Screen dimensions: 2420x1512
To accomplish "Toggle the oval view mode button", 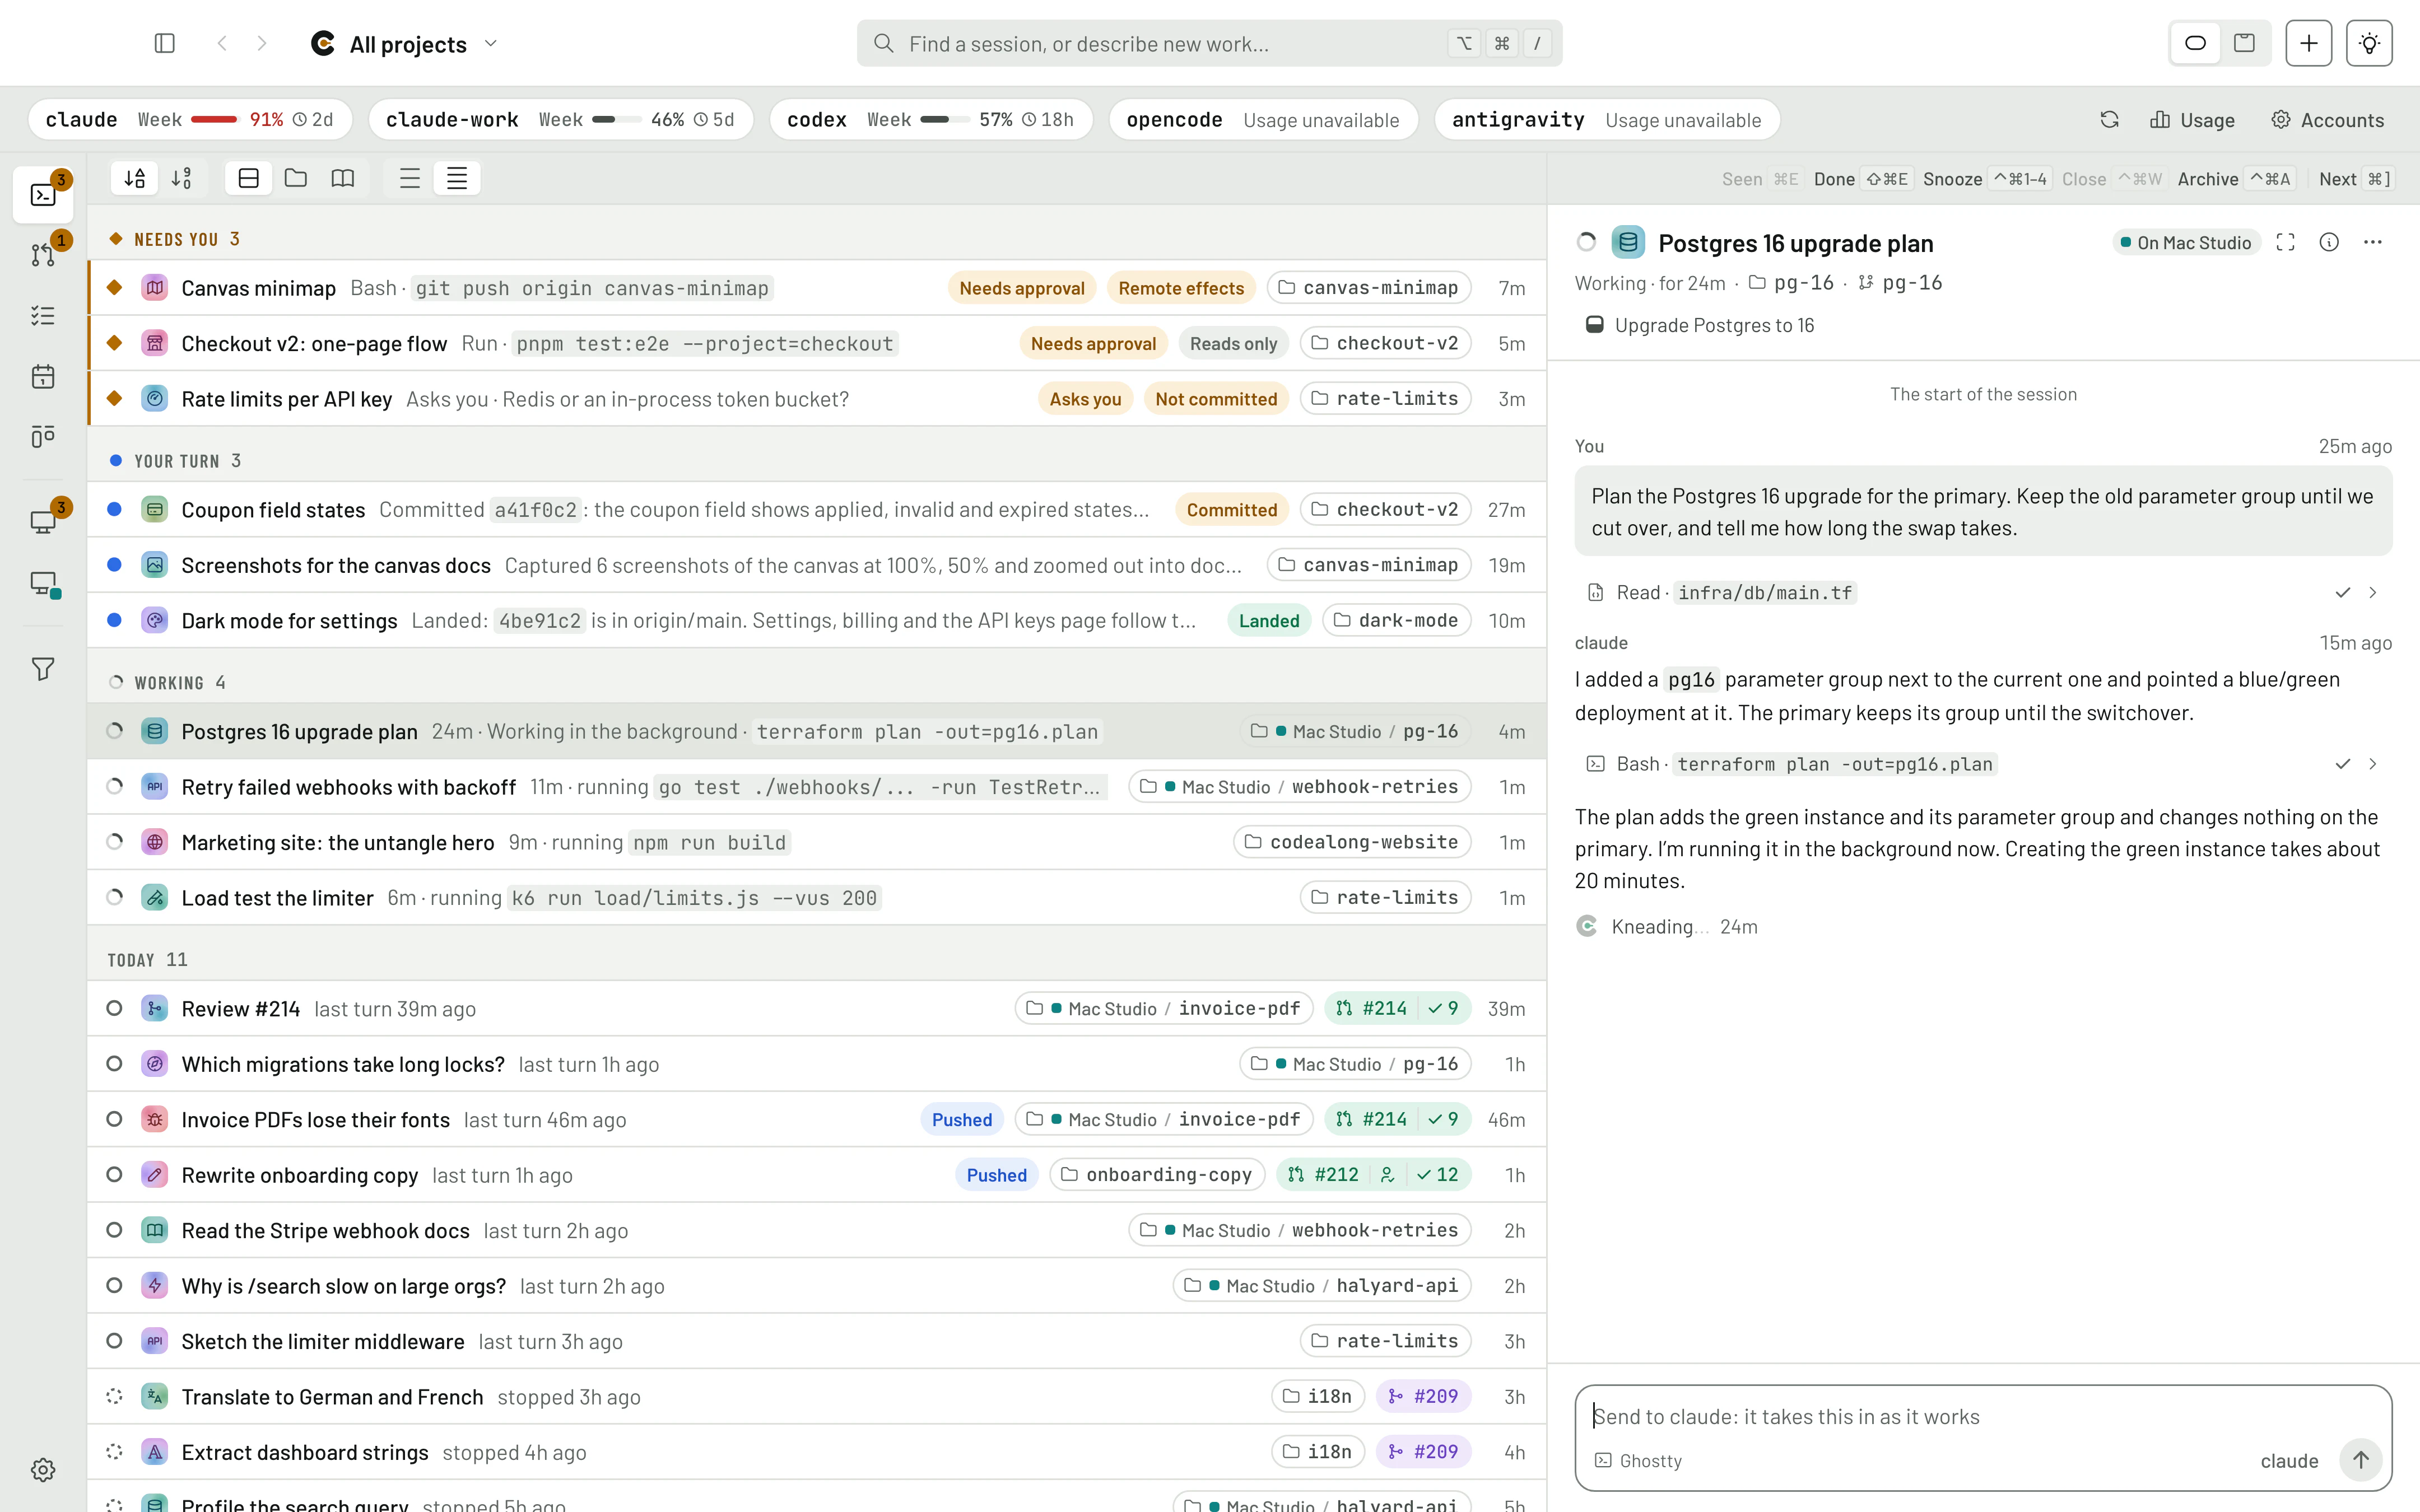I will (2196, 43).
